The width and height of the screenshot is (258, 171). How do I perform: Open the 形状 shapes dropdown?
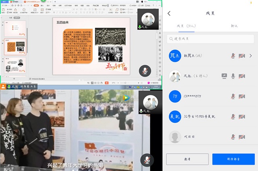coord(117,11)
